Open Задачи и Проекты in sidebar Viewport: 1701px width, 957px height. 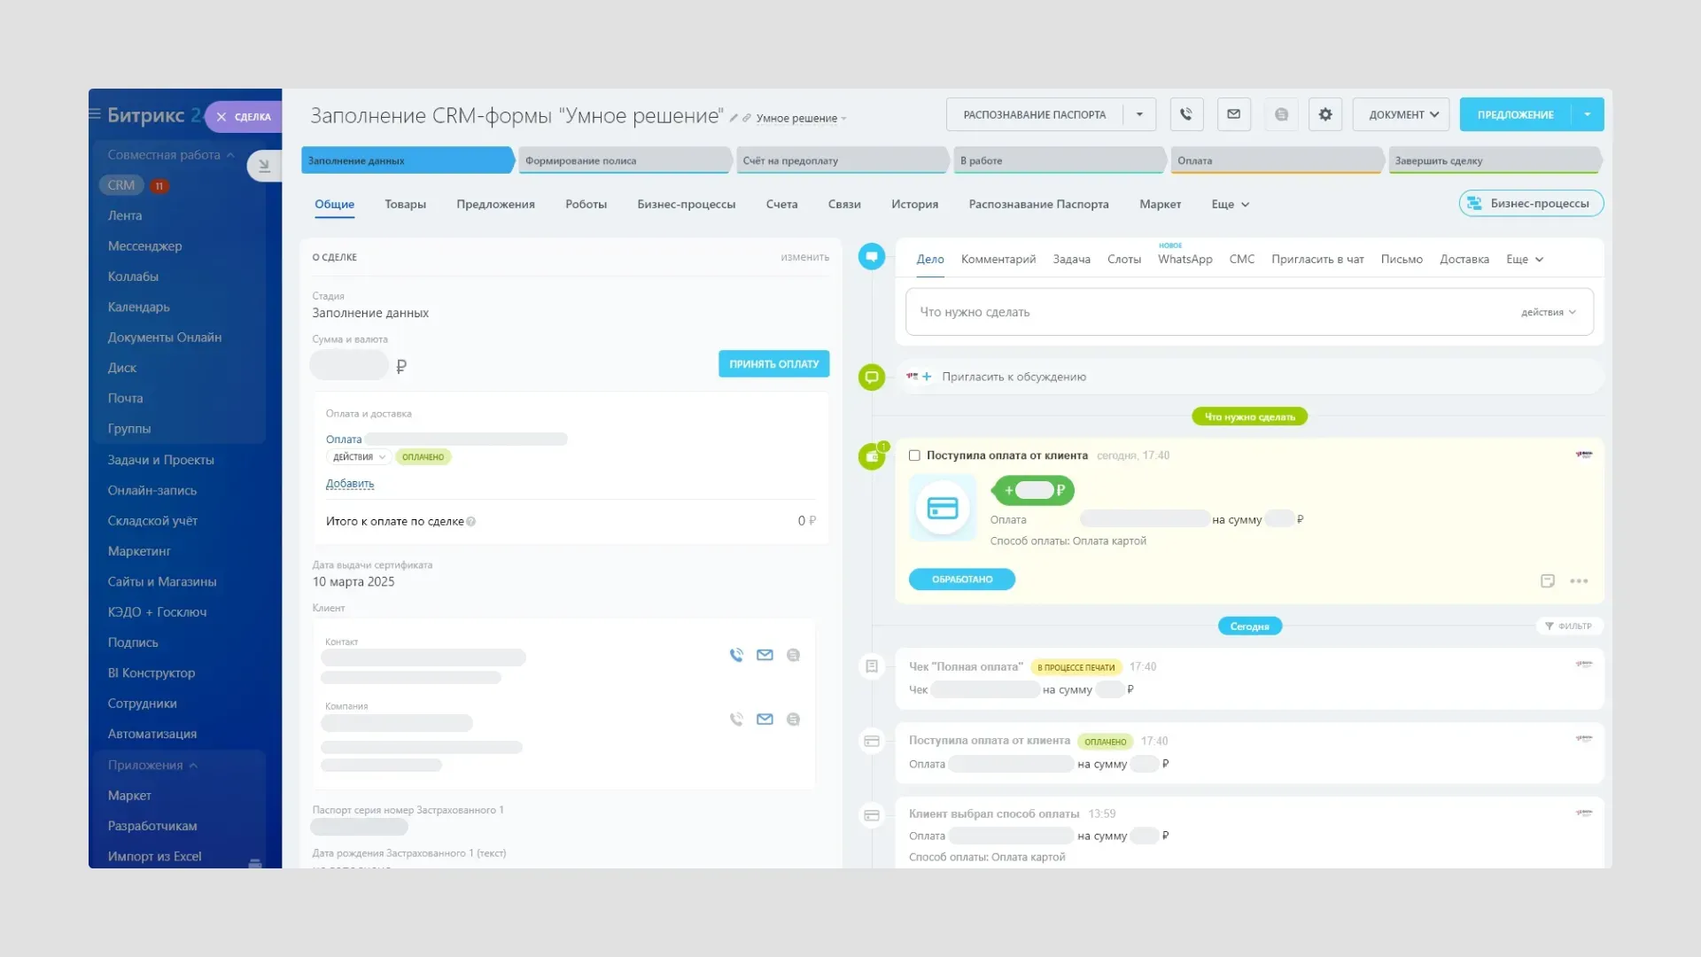pos(160,460)
